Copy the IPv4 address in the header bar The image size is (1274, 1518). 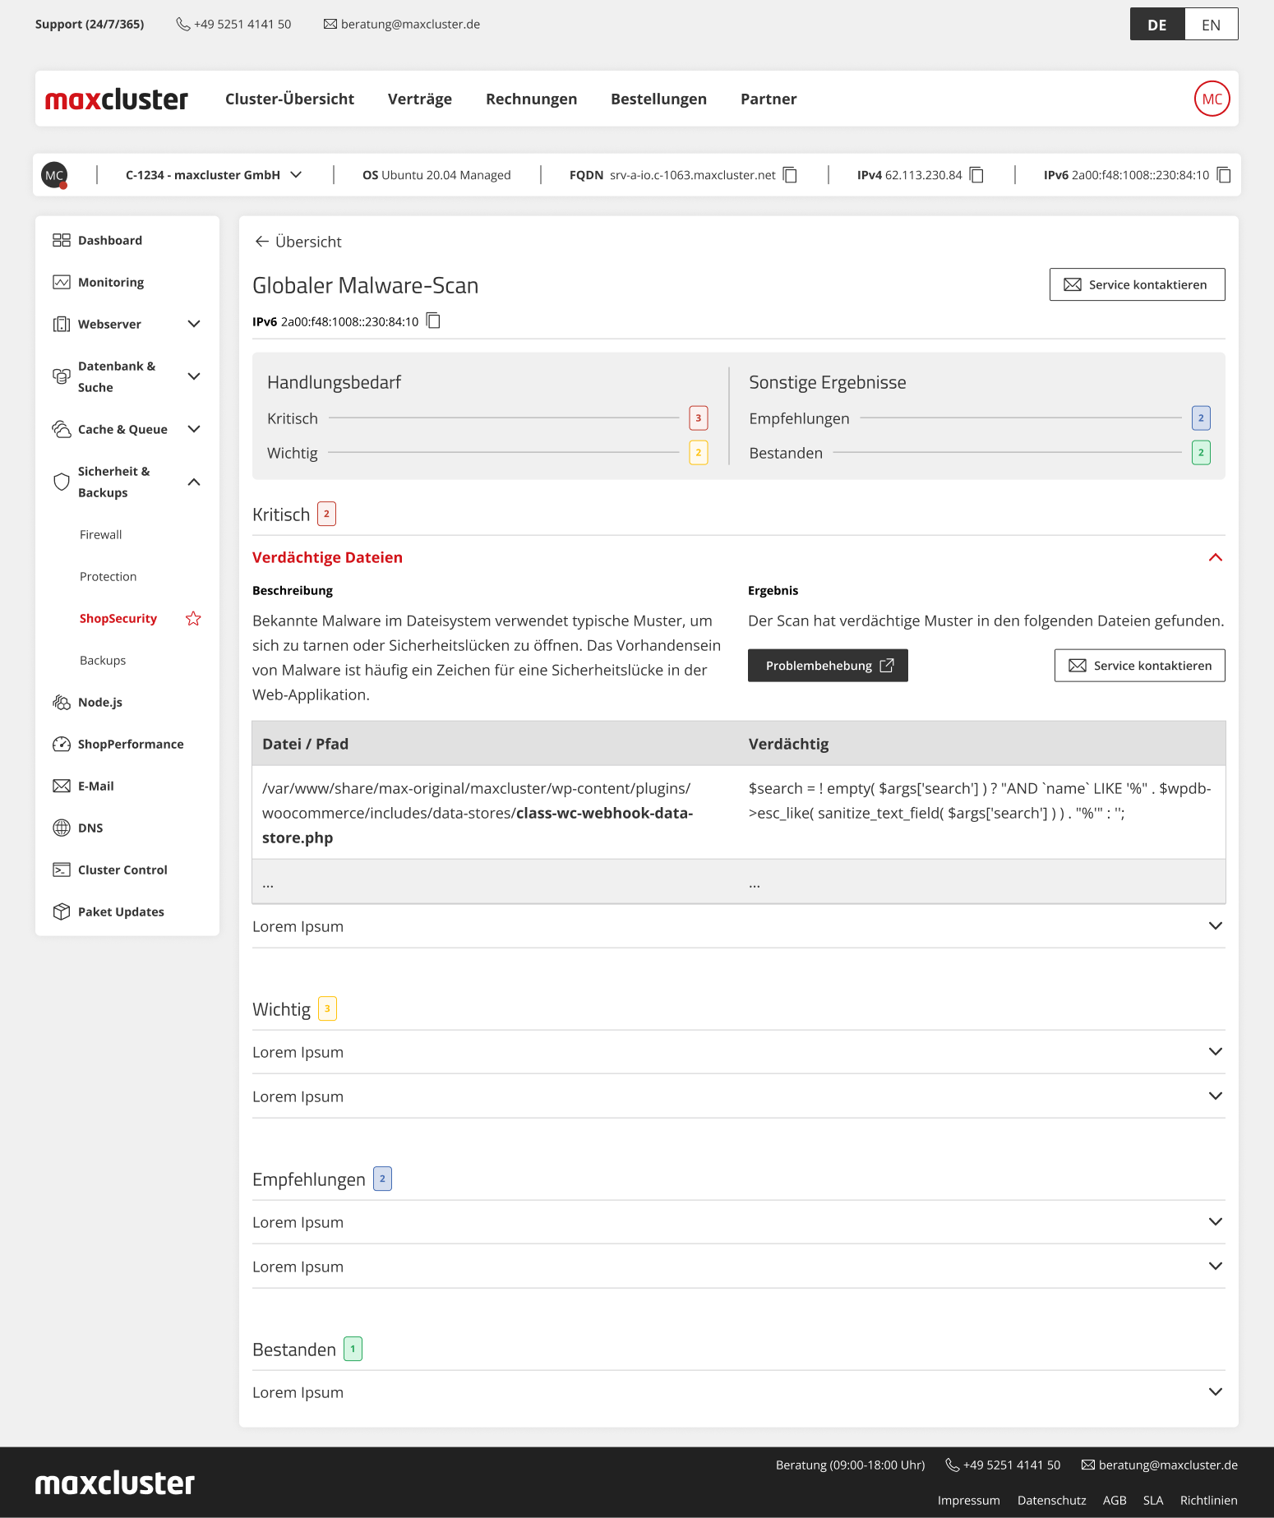pyautogui.click(x=976, y=175)
